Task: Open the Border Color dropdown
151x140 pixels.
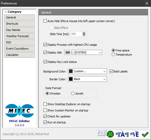Action: tap(87, 79)
